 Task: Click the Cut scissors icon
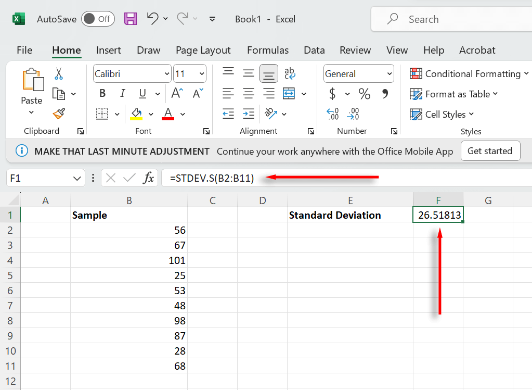click(58, 74)
